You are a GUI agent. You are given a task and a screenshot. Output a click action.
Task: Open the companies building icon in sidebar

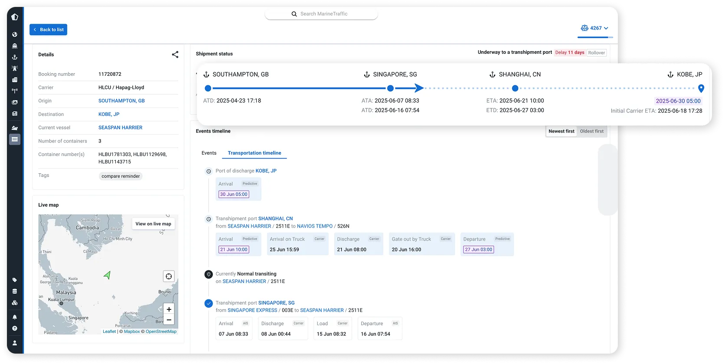(15, 80)
